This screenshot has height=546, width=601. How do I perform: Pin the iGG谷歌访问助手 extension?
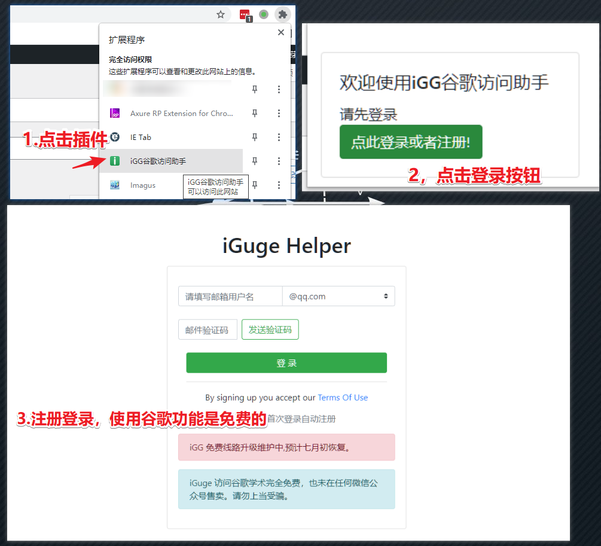point(255,161)
